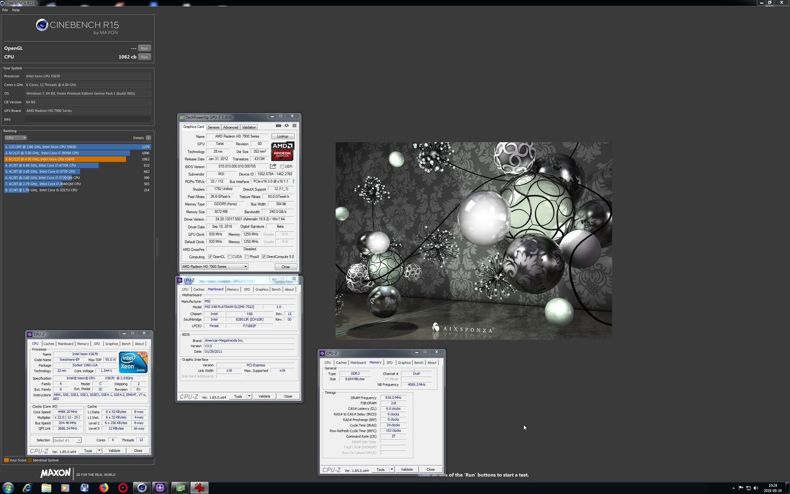
Task: Open the Tools arrow in the CPU tab CPU-Z window
Action: [99, 451]
